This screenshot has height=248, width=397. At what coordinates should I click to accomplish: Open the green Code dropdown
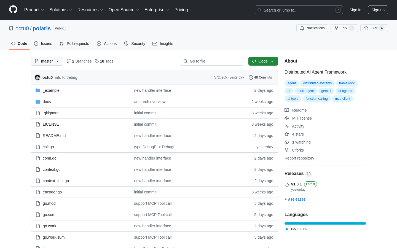click(x=263, y=61)
